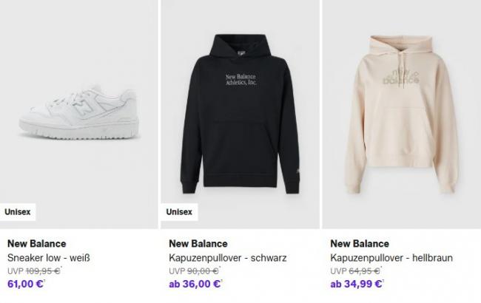Click the ab 34,99 € sale price

tap(357, 283)
